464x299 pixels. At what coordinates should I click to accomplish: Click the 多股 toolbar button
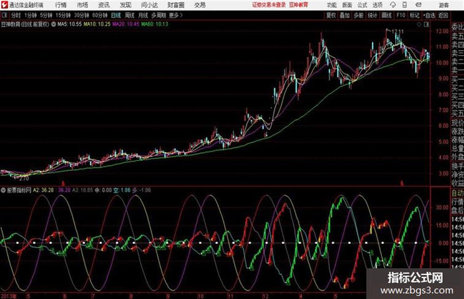(x=358, y=15)
